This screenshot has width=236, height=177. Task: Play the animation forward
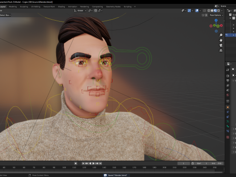click(93, 163)
